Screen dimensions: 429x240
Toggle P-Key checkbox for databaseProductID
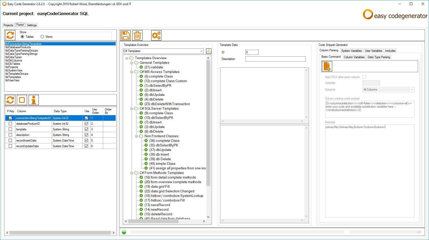coord(10,124)
